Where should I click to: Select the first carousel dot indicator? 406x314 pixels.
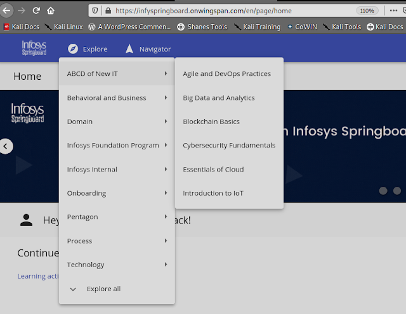tap(383, 191)
